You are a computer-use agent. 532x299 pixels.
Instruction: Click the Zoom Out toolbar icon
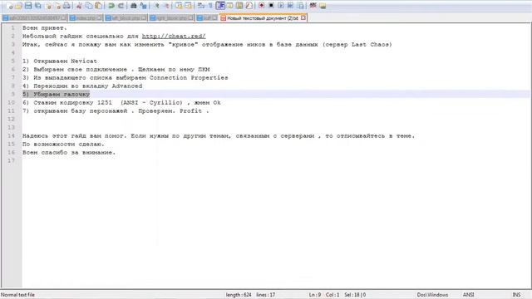pyautogui.click(x=166, y=6)
